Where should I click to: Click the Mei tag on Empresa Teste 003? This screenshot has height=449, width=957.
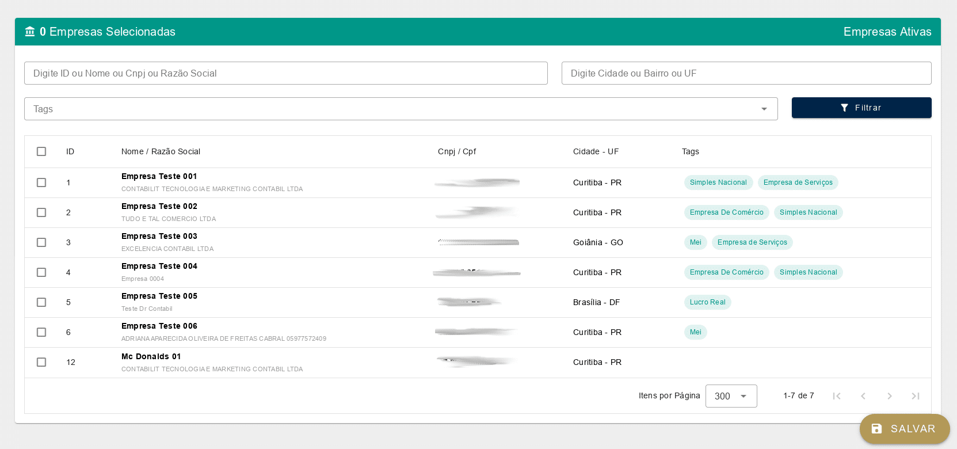pos(695,242)
